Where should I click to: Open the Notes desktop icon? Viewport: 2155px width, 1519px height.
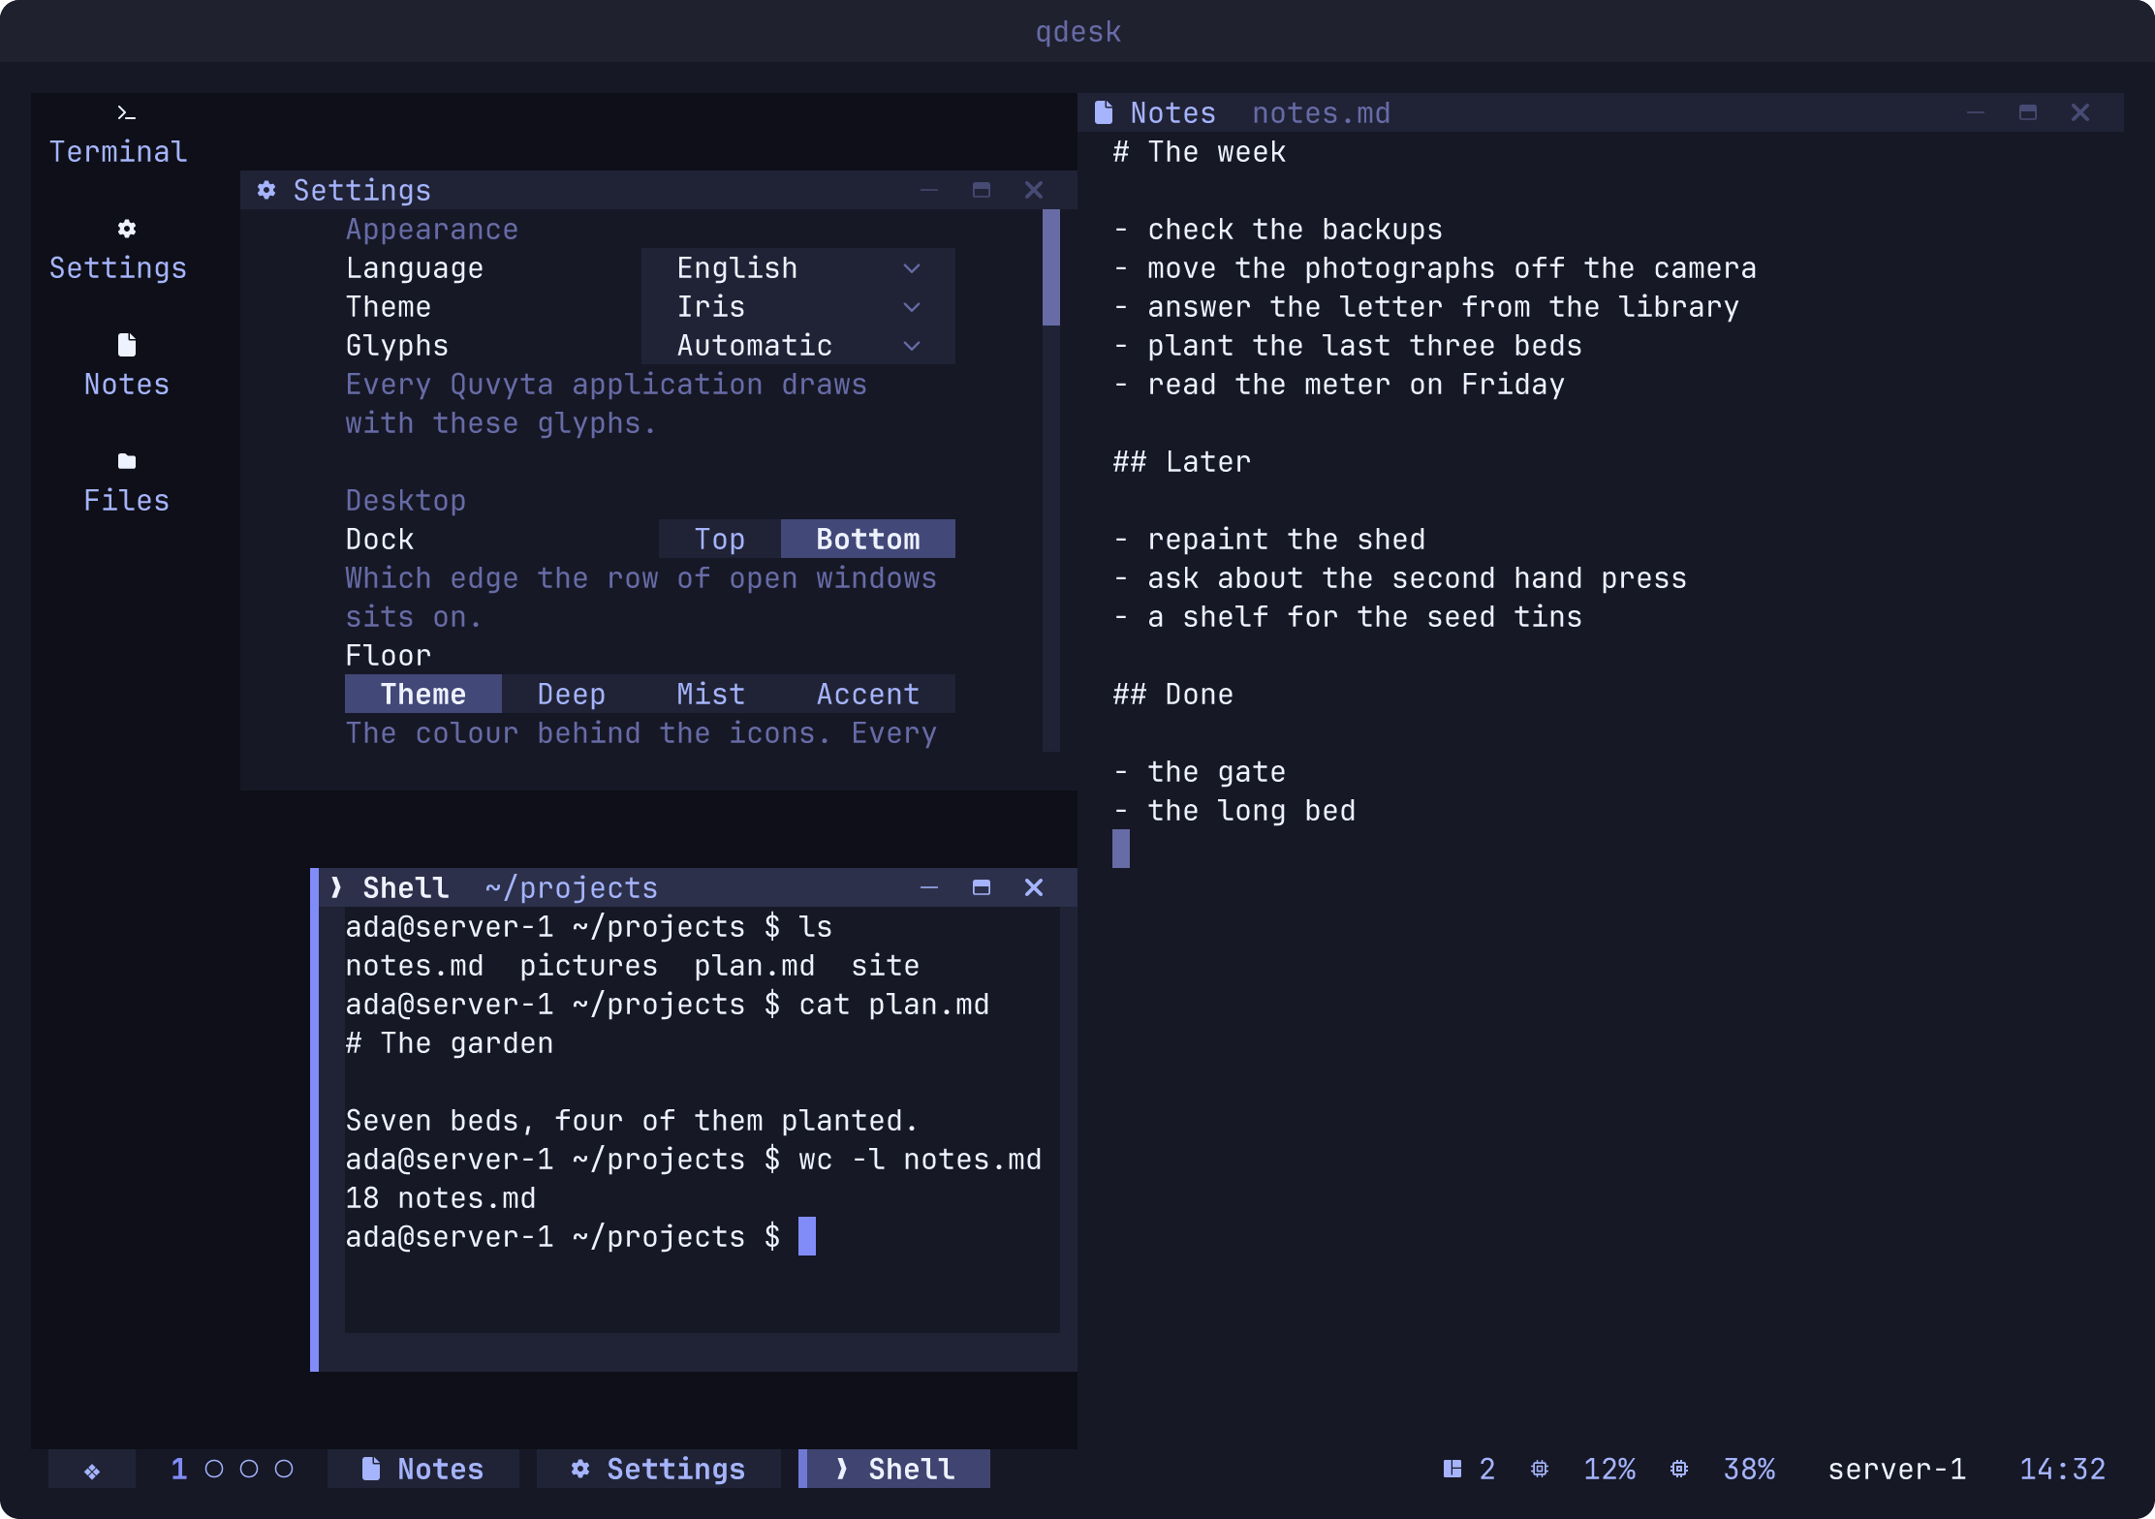pyautogui.click(x=126, y=365)
